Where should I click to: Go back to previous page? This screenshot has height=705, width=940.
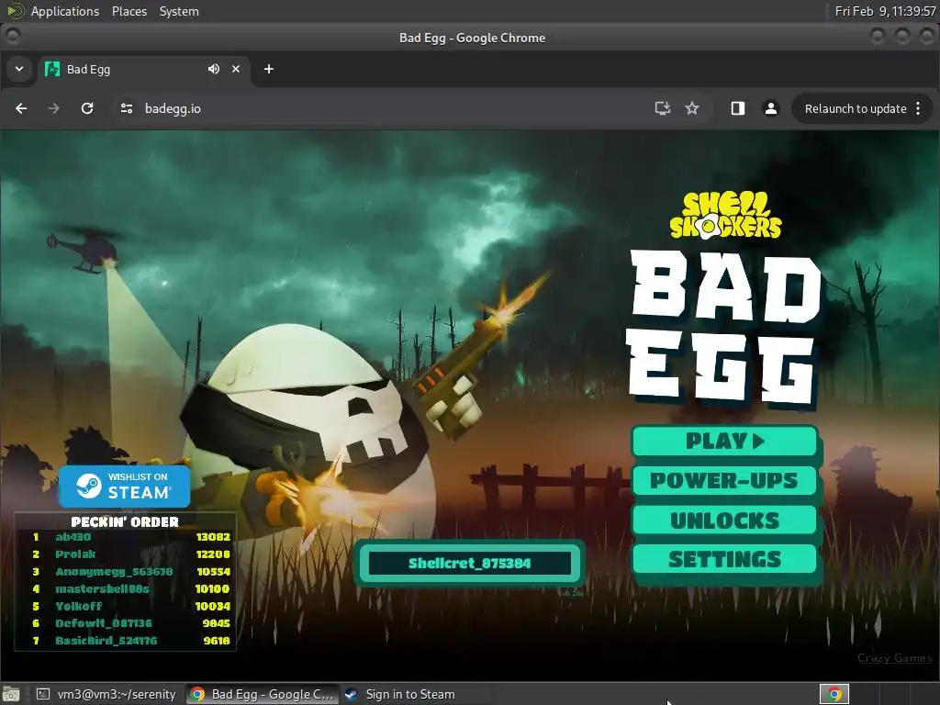(21, 108)
